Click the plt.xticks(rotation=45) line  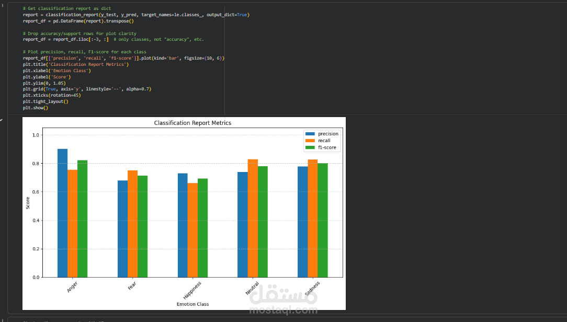click(52, 96)
